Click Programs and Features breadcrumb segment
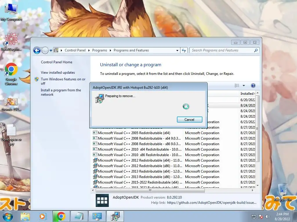Image resolution: width=297 pixels, height=222 pixels. (131, 50)
